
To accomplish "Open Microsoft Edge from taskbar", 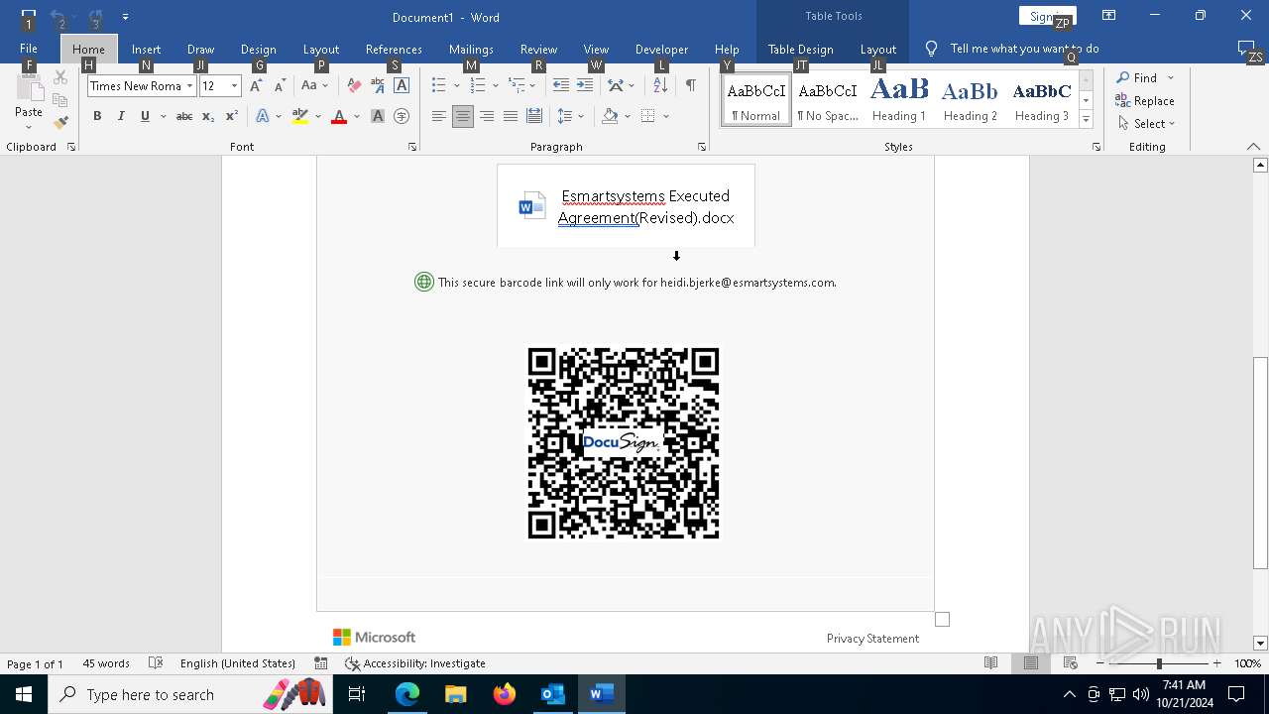I will tap(407, 694).
